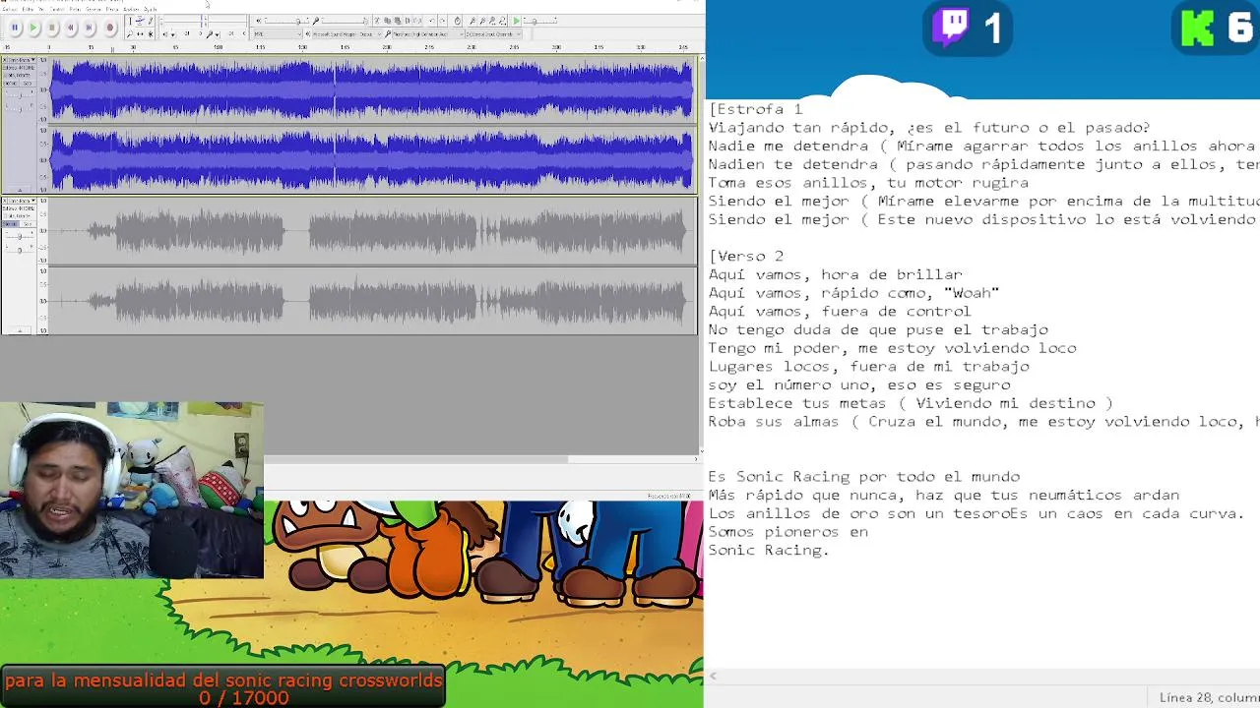The image size is (1260, 708).
Task: Start recording with the Record button
Action: 110,28
